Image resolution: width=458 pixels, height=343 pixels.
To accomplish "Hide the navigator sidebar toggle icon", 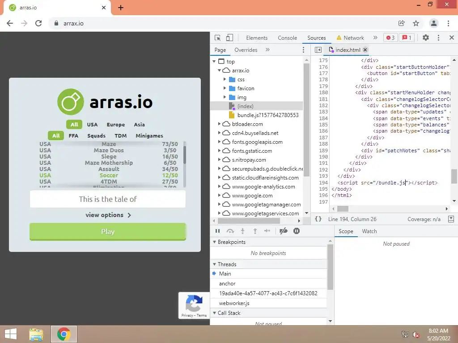I will point(318,50).
